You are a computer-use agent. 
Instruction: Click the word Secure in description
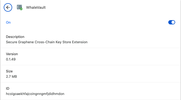point(12,42)
